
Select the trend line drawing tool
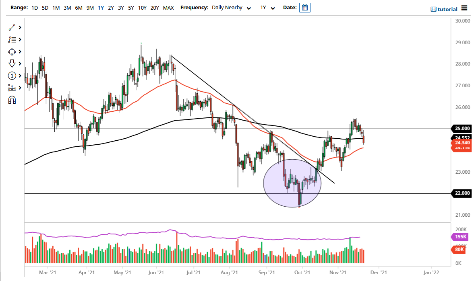pos(12,28)
